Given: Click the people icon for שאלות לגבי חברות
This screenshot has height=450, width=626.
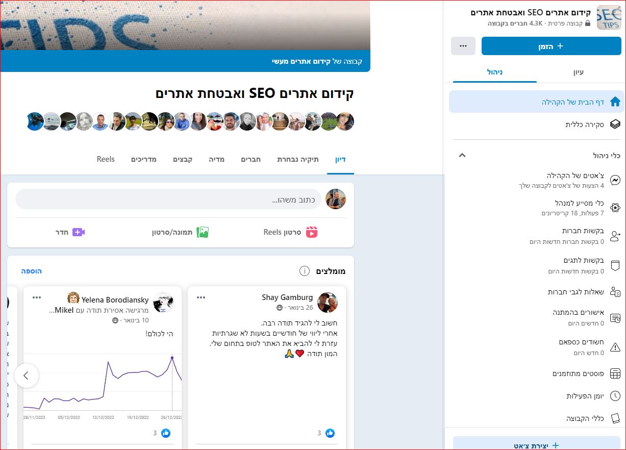Looking at the screenshot, I should pyautogui.click(x=615, y=292).
